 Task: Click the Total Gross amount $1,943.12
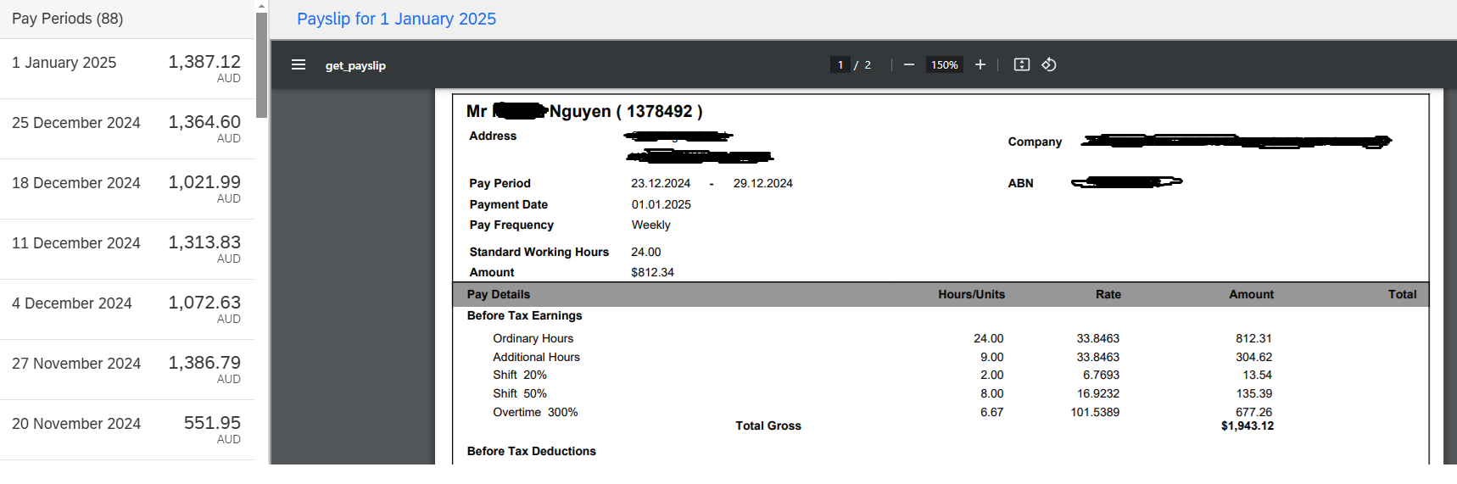click(x=1247, y=426)
